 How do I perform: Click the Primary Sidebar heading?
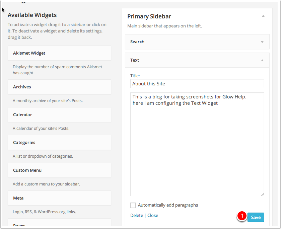pos(149,16)
